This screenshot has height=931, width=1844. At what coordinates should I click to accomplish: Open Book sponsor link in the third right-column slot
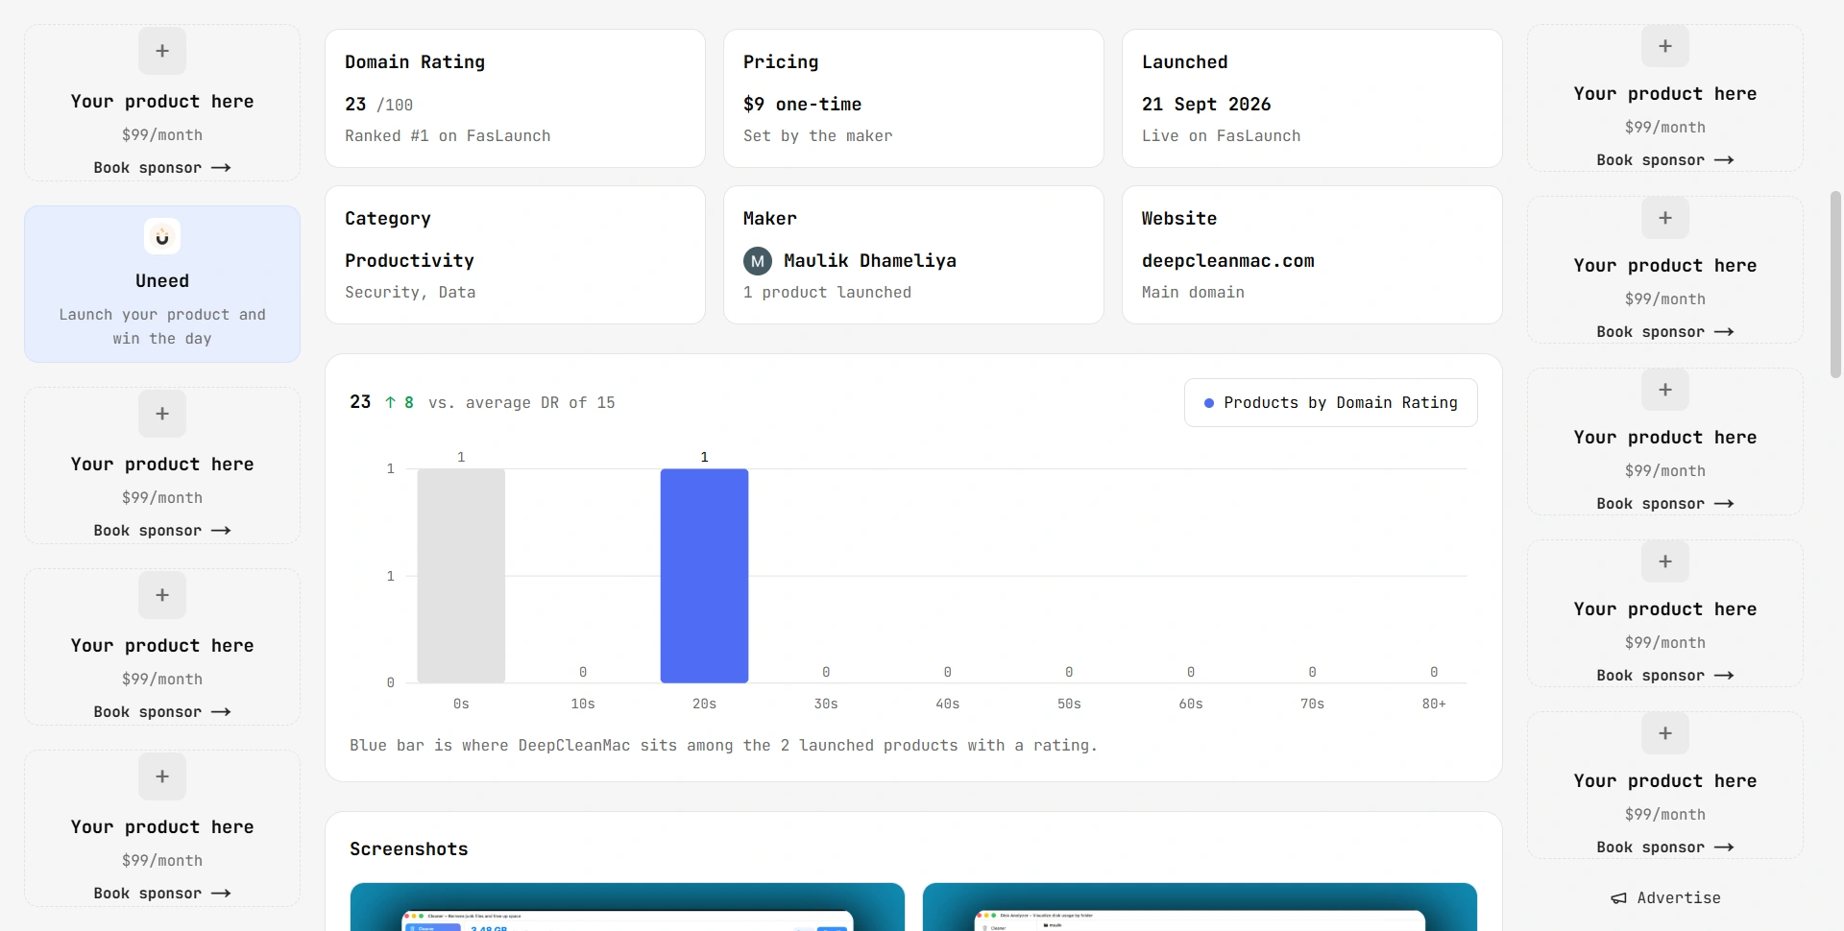(1665, 504)
